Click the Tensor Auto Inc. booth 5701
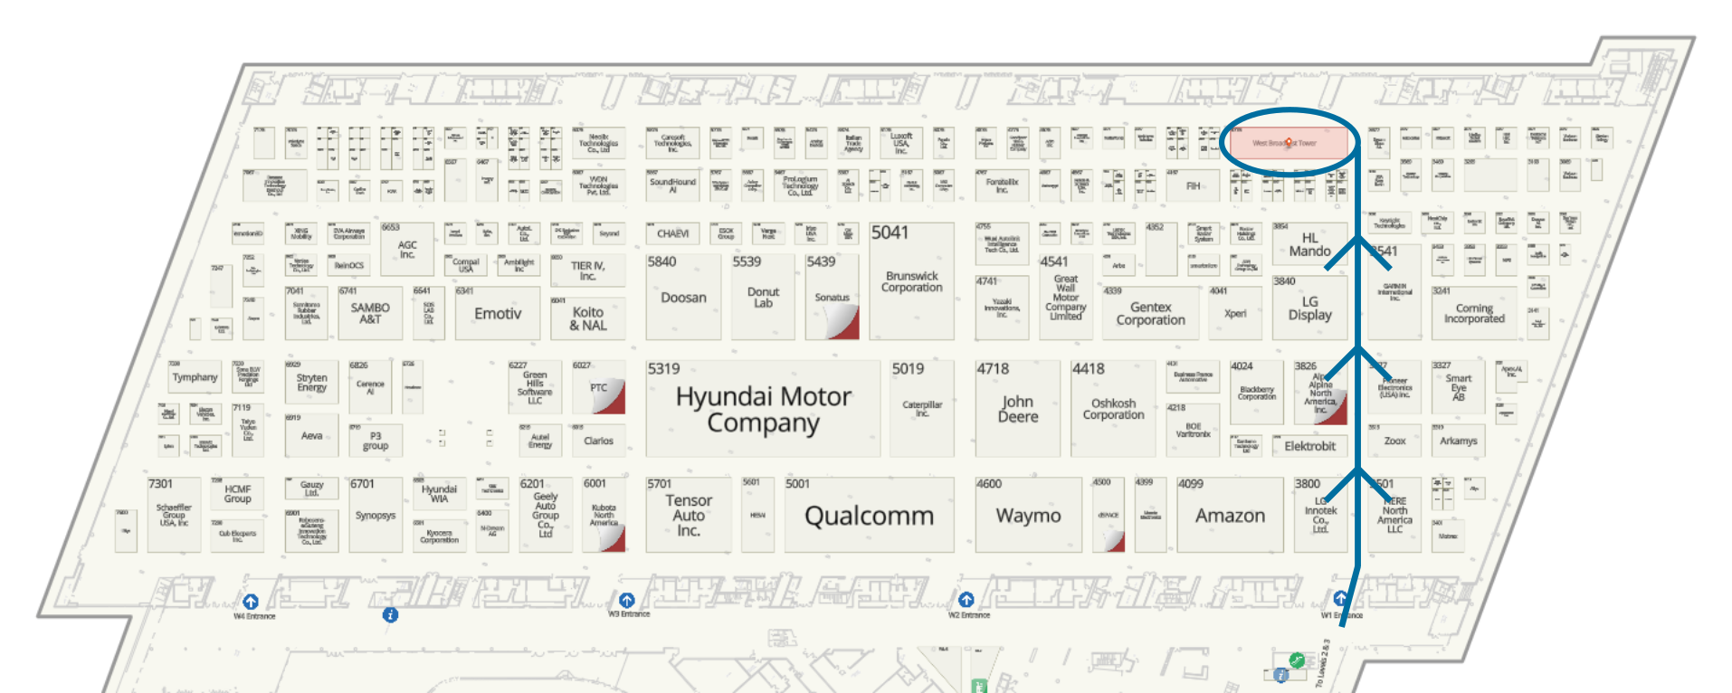 [688, 515]
